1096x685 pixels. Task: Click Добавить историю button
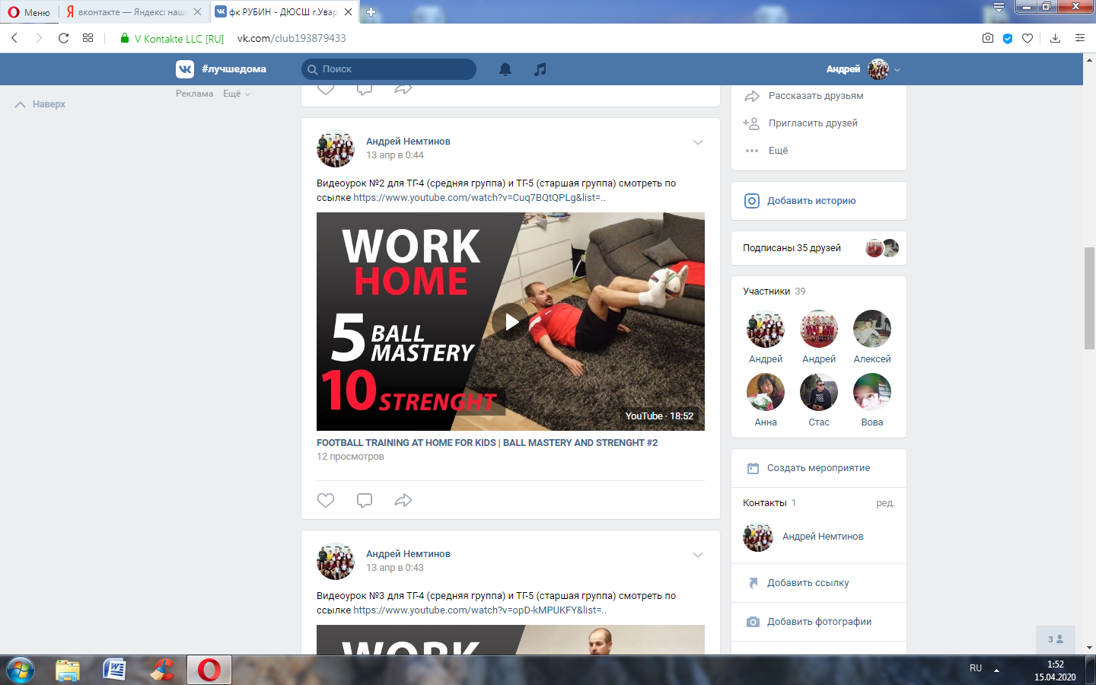pos(811,201)
